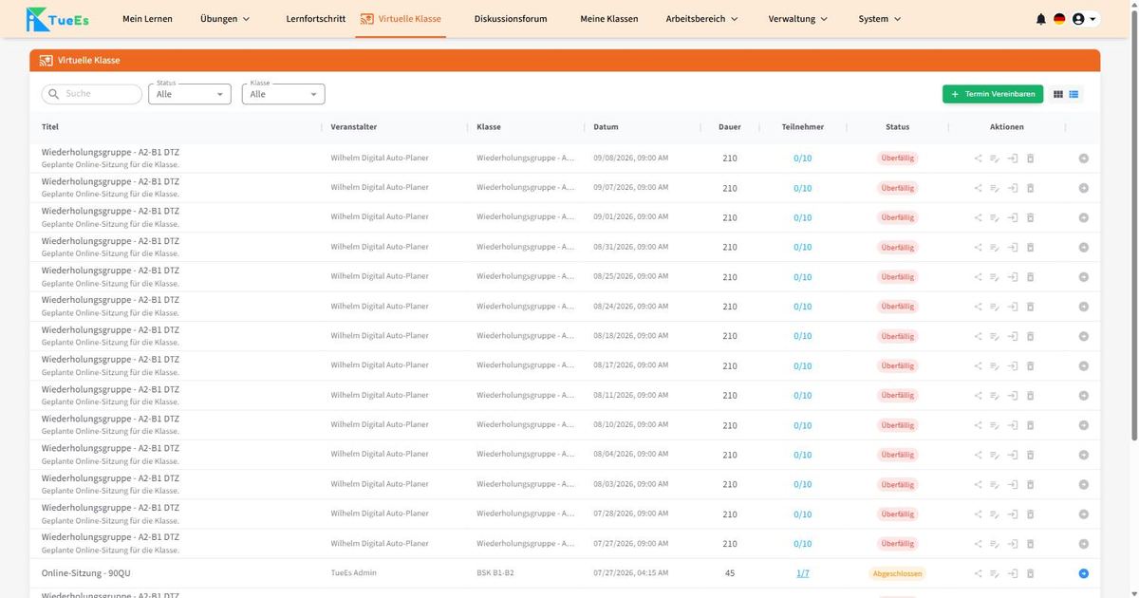Click the Suche search field

(92, 94)
